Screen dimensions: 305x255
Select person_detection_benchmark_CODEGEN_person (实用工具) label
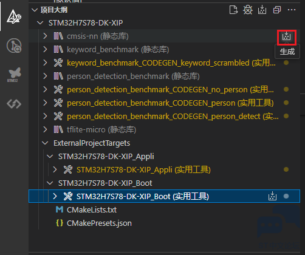click(x=170, y=103)
